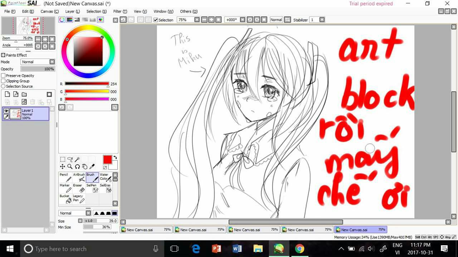Click the navigator zoom in button
The image size is (458, 257).
pyautogui.click(x=45, y=39)
